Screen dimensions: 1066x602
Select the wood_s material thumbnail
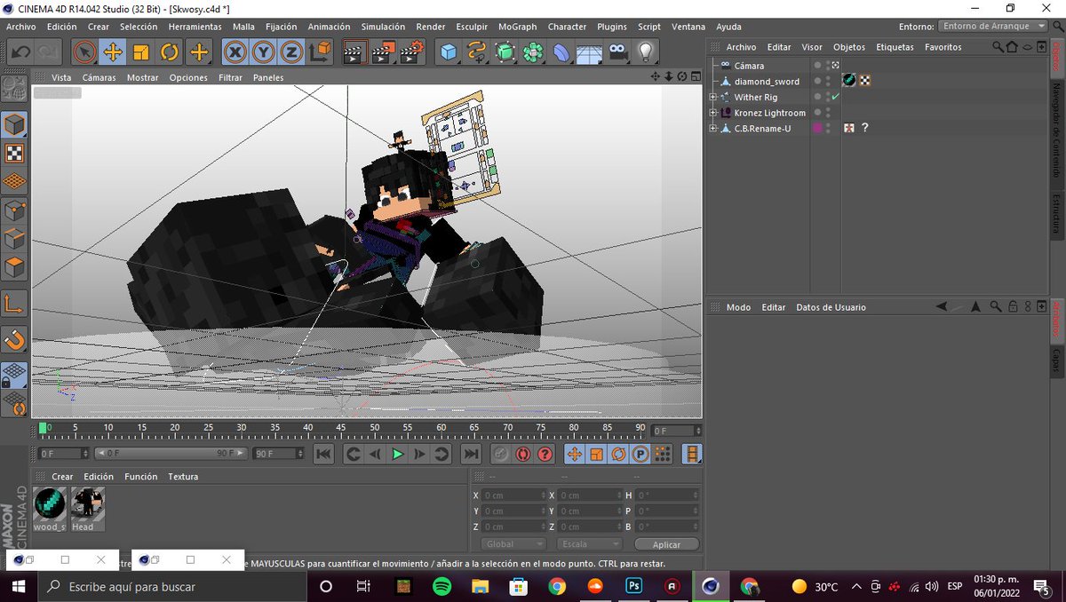(50, 508)
